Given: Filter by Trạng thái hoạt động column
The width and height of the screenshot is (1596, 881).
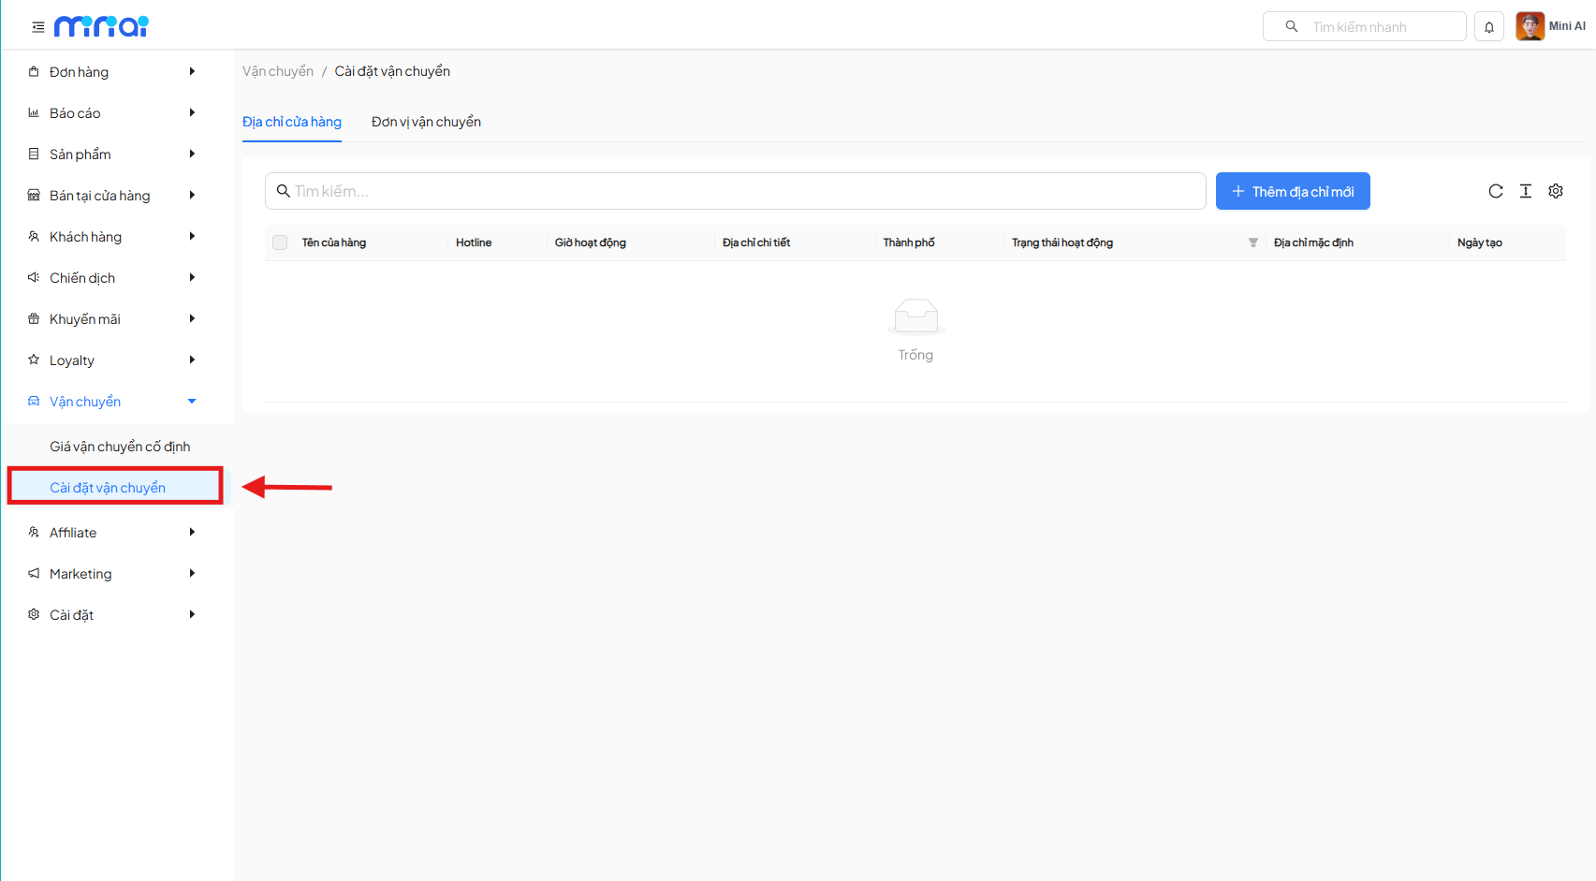Looking at the screenshot, I should [1252, 242].
